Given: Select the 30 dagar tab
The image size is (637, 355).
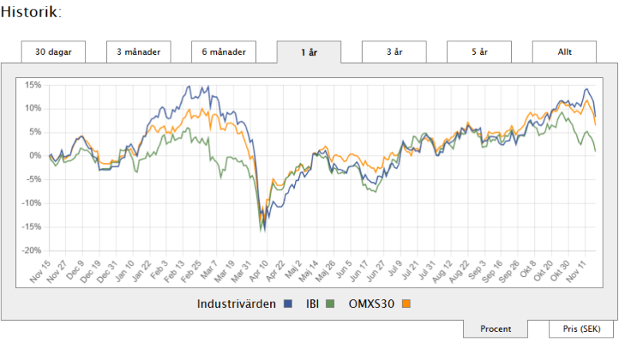Looking at the screenshot, I should [x=53, y=52].
